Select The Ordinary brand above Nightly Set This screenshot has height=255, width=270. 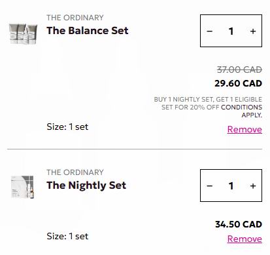click(75, 172)
